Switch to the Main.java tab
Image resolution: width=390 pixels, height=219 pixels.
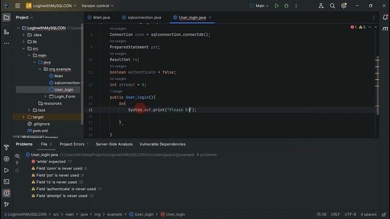click(x=99, y=18)
